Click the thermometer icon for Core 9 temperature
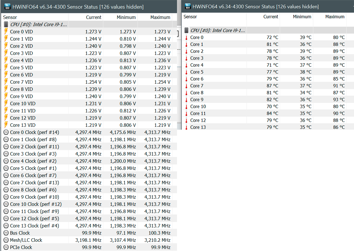This screenshot has height=251, width=354. [186, 99]
